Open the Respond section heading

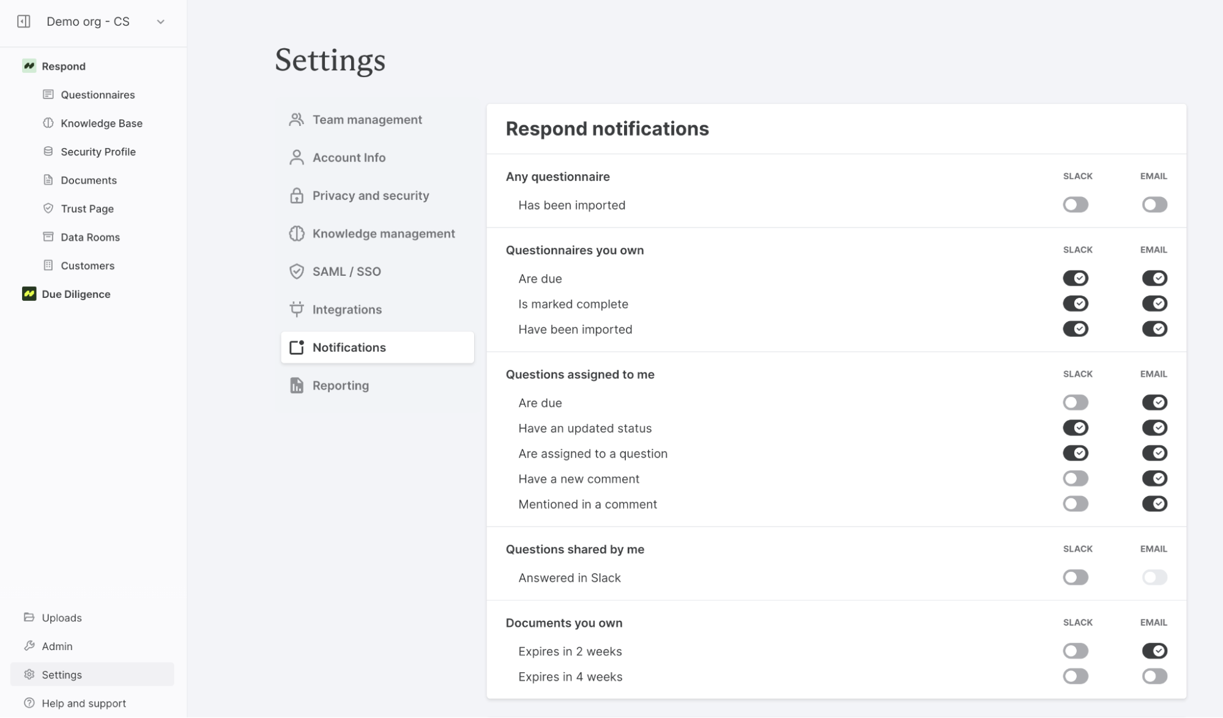(64, 66)
